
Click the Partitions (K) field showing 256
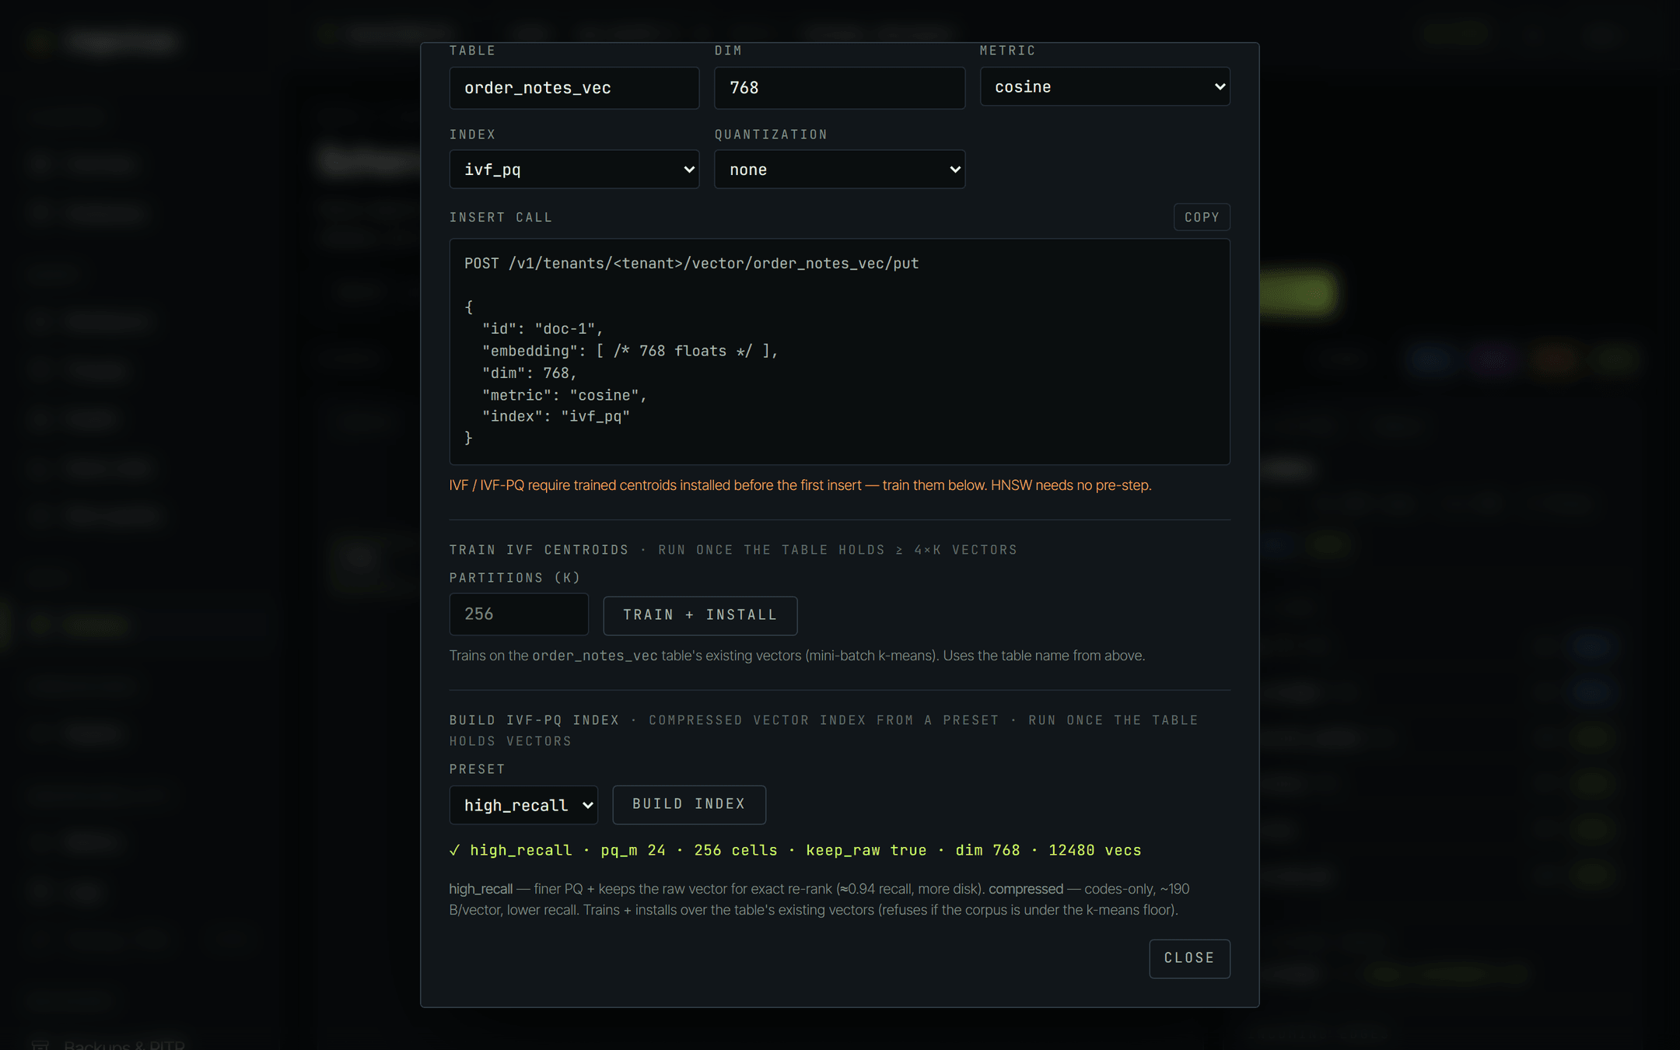(x=519, y=614)
